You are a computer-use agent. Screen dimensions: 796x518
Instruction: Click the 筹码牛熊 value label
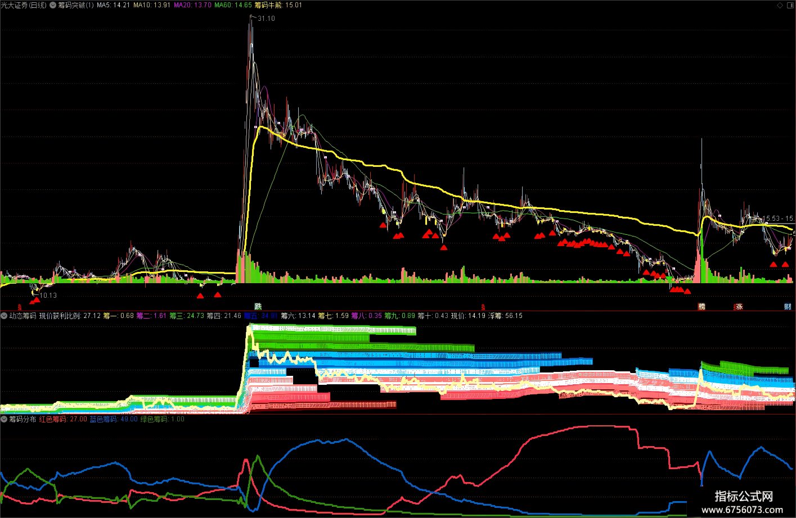click(x=278, y=5)
